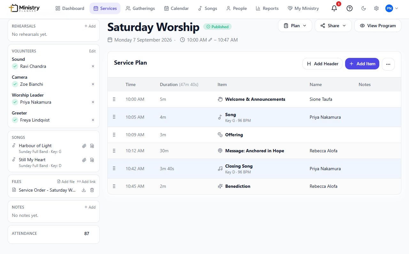Toggle Freya Lindqvist's confirmed status check
The width and height of the screenshot is (409, 254).
[15, 120]
